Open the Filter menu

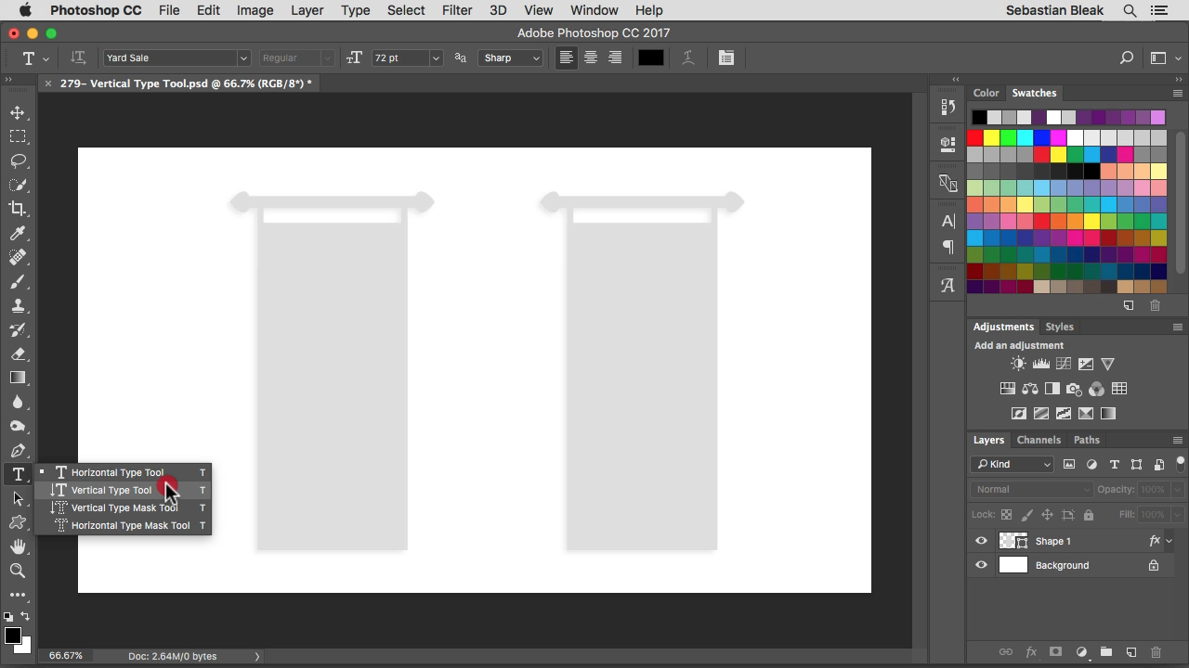pyautogui.click(x=456, y=10)
